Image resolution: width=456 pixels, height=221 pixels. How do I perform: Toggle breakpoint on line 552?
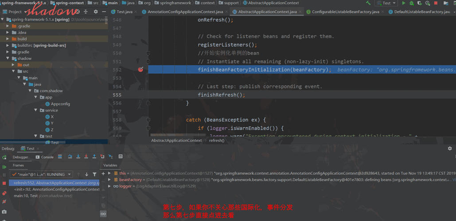coord(141,69)
